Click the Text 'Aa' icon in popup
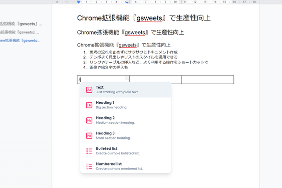Viewport: 282px width, 188px height. [x=89, y=90]
